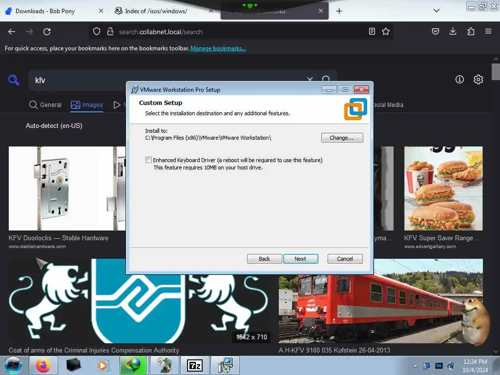
Task: Open the Firefox hamburger menu
Action: click(x=488, y=31)
